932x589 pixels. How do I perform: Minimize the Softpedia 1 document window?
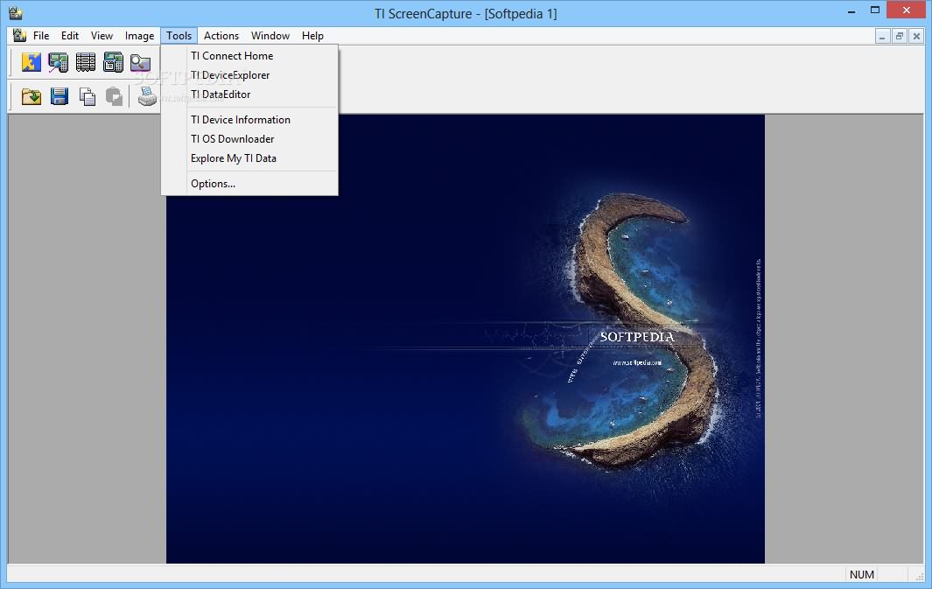(x=882, y=36)
